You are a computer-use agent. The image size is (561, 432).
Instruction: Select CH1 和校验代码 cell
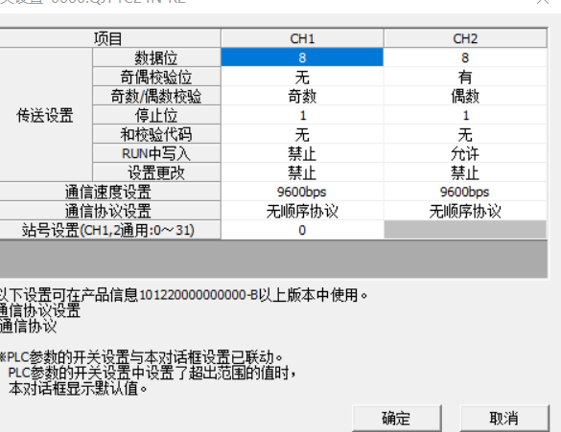[302, 135]
